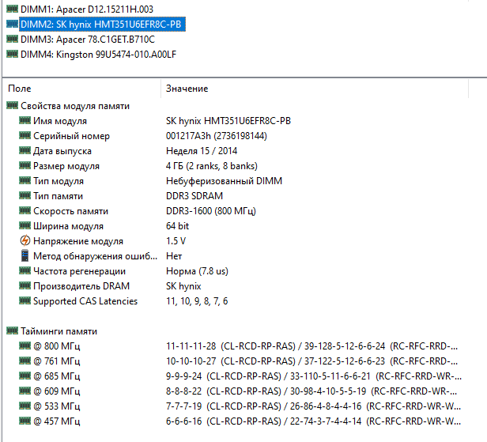The width and height of the screenshot is (487, 442).
Task: Click icon beside Supported CAS Latencies
Action: click(x=25, y=300)
